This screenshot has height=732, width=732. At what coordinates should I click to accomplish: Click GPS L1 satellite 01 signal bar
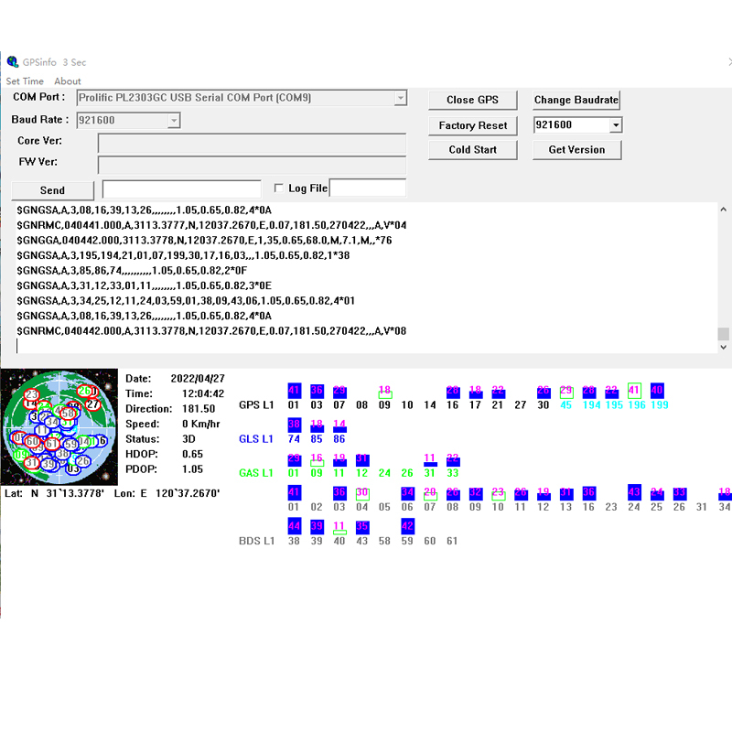pos(294,391)
